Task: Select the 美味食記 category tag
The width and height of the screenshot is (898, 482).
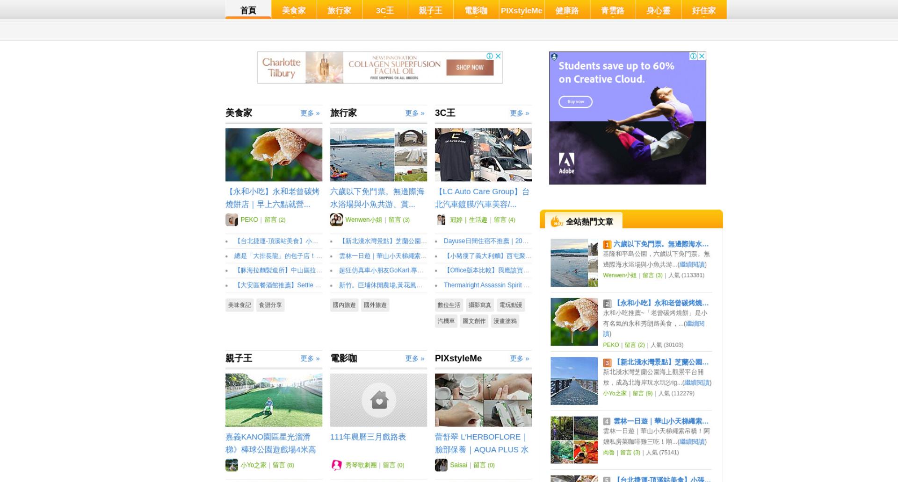Action: pyautogui.click(x=239, y=305)
